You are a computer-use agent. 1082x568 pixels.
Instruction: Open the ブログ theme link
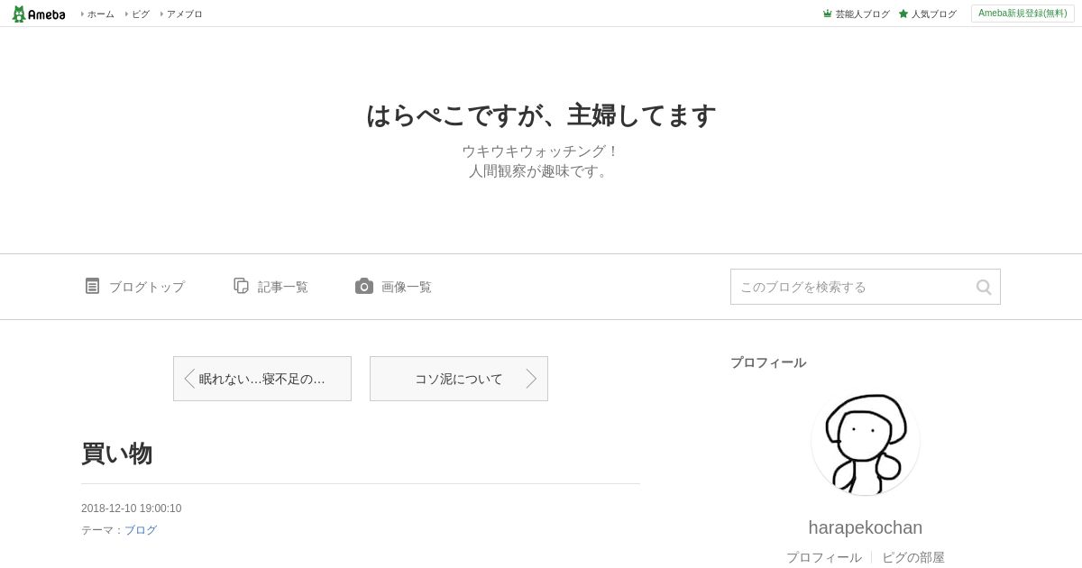tap(141, 530)
